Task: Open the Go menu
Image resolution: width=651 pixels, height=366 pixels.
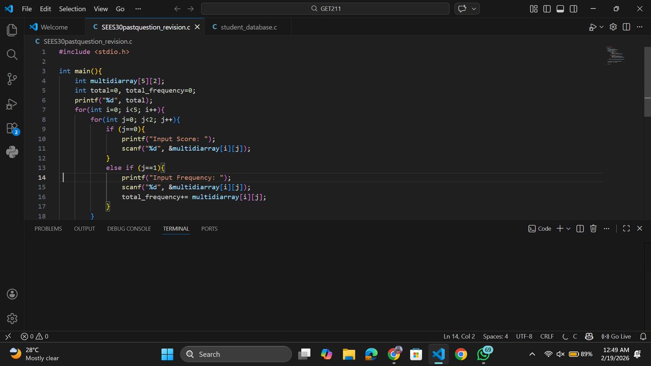Action: 120,9
